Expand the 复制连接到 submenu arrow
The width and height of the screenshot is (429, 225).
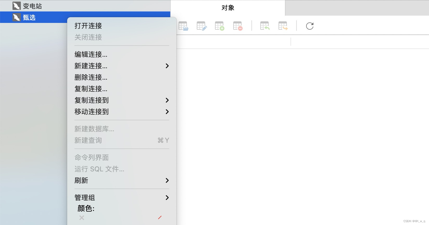(x=167, y=100)
